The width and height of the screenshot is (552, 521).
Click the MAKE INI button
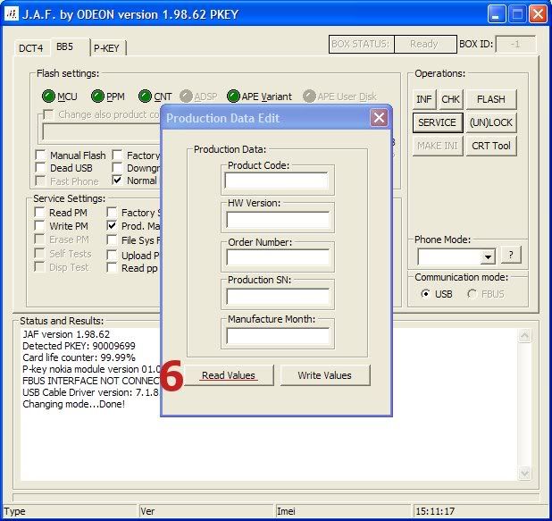tap(438, 146)
